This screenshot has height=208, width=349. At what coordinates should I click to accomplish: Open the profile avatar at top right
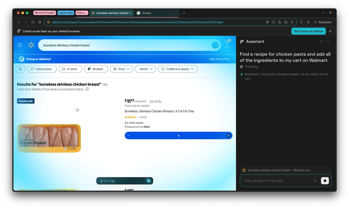[x=331, y=13]
